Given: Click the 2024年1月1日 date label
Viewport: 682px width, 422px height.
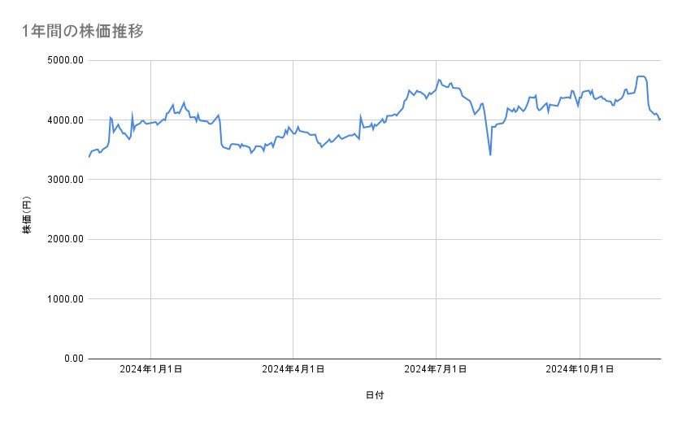Looking at the screenshot, I should [150, 370].
